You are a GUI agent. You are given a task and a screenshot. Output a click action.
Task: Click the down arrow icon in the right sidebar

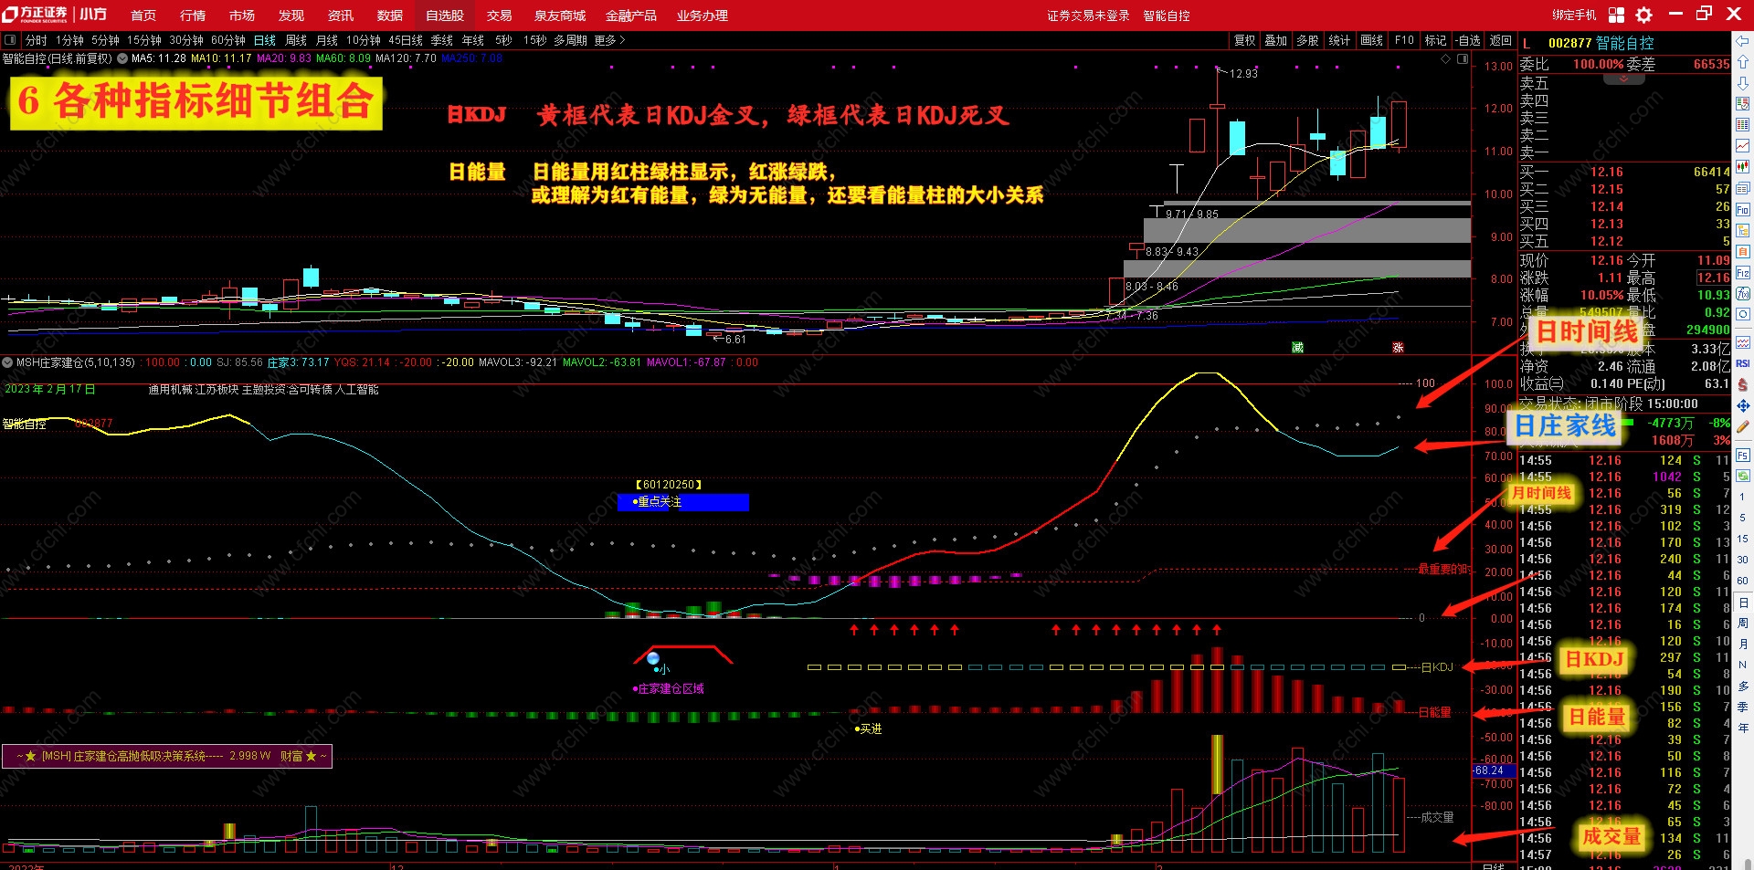click(x=1743, y=82)
